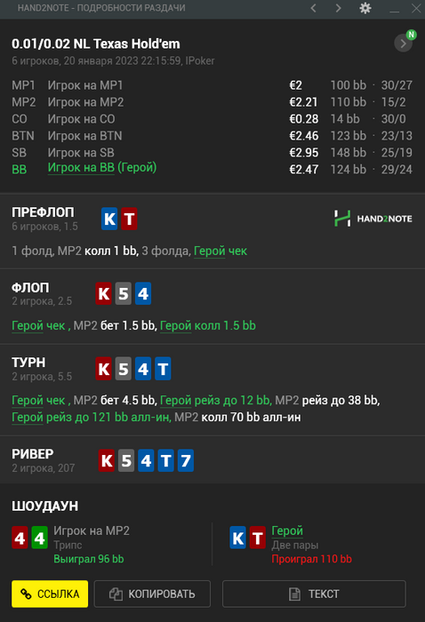Image resolution: width=425 pixels, height=622 pixels.
Task: Click Герой чек link in preflop line
Action: [221, 251]
